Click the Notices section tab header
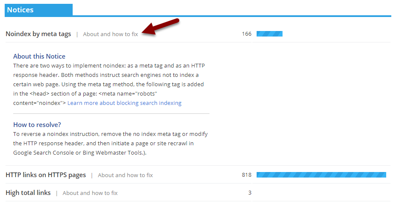The image size is (393, 206). point(38,10)
